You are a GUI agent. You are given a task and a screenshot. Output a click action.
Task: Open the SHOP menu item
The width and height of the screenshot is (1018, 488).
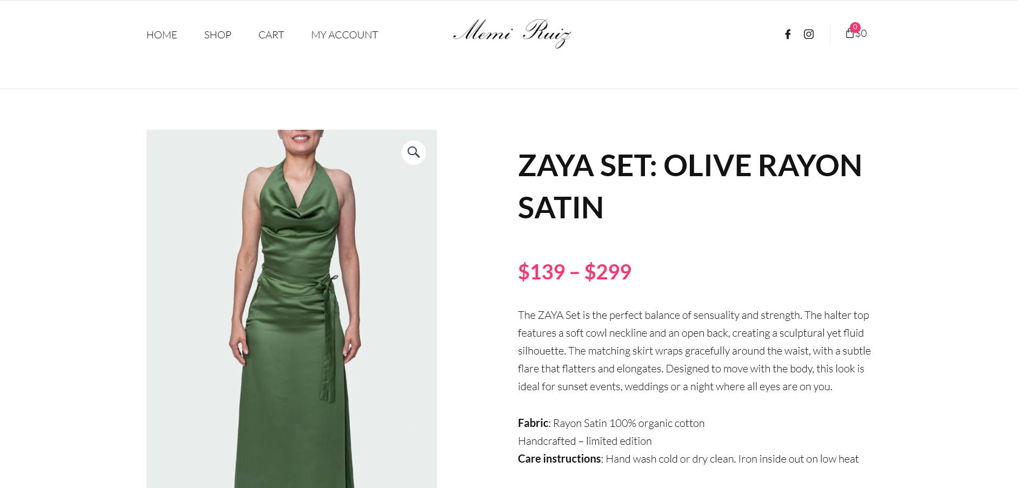coord(218,35)
